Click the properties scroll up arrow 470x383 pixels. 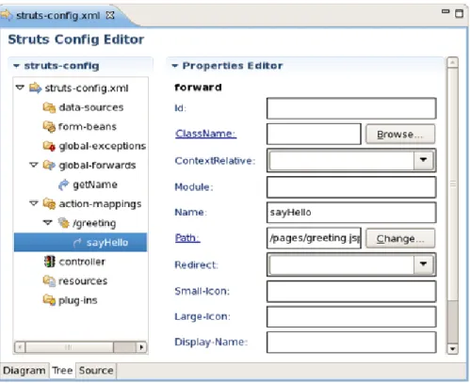pyautogui.click(x=452, y=63)
